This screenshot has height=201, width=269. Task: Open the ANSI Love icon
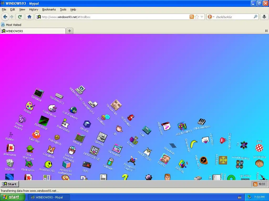coord(166,126)
